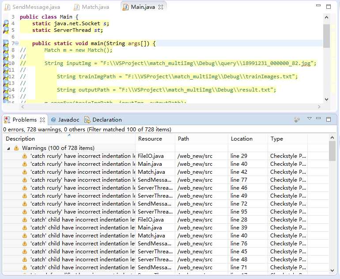Click the Problems view focus toolbar icon
340x279 pixels.
[x=297, y=120]
